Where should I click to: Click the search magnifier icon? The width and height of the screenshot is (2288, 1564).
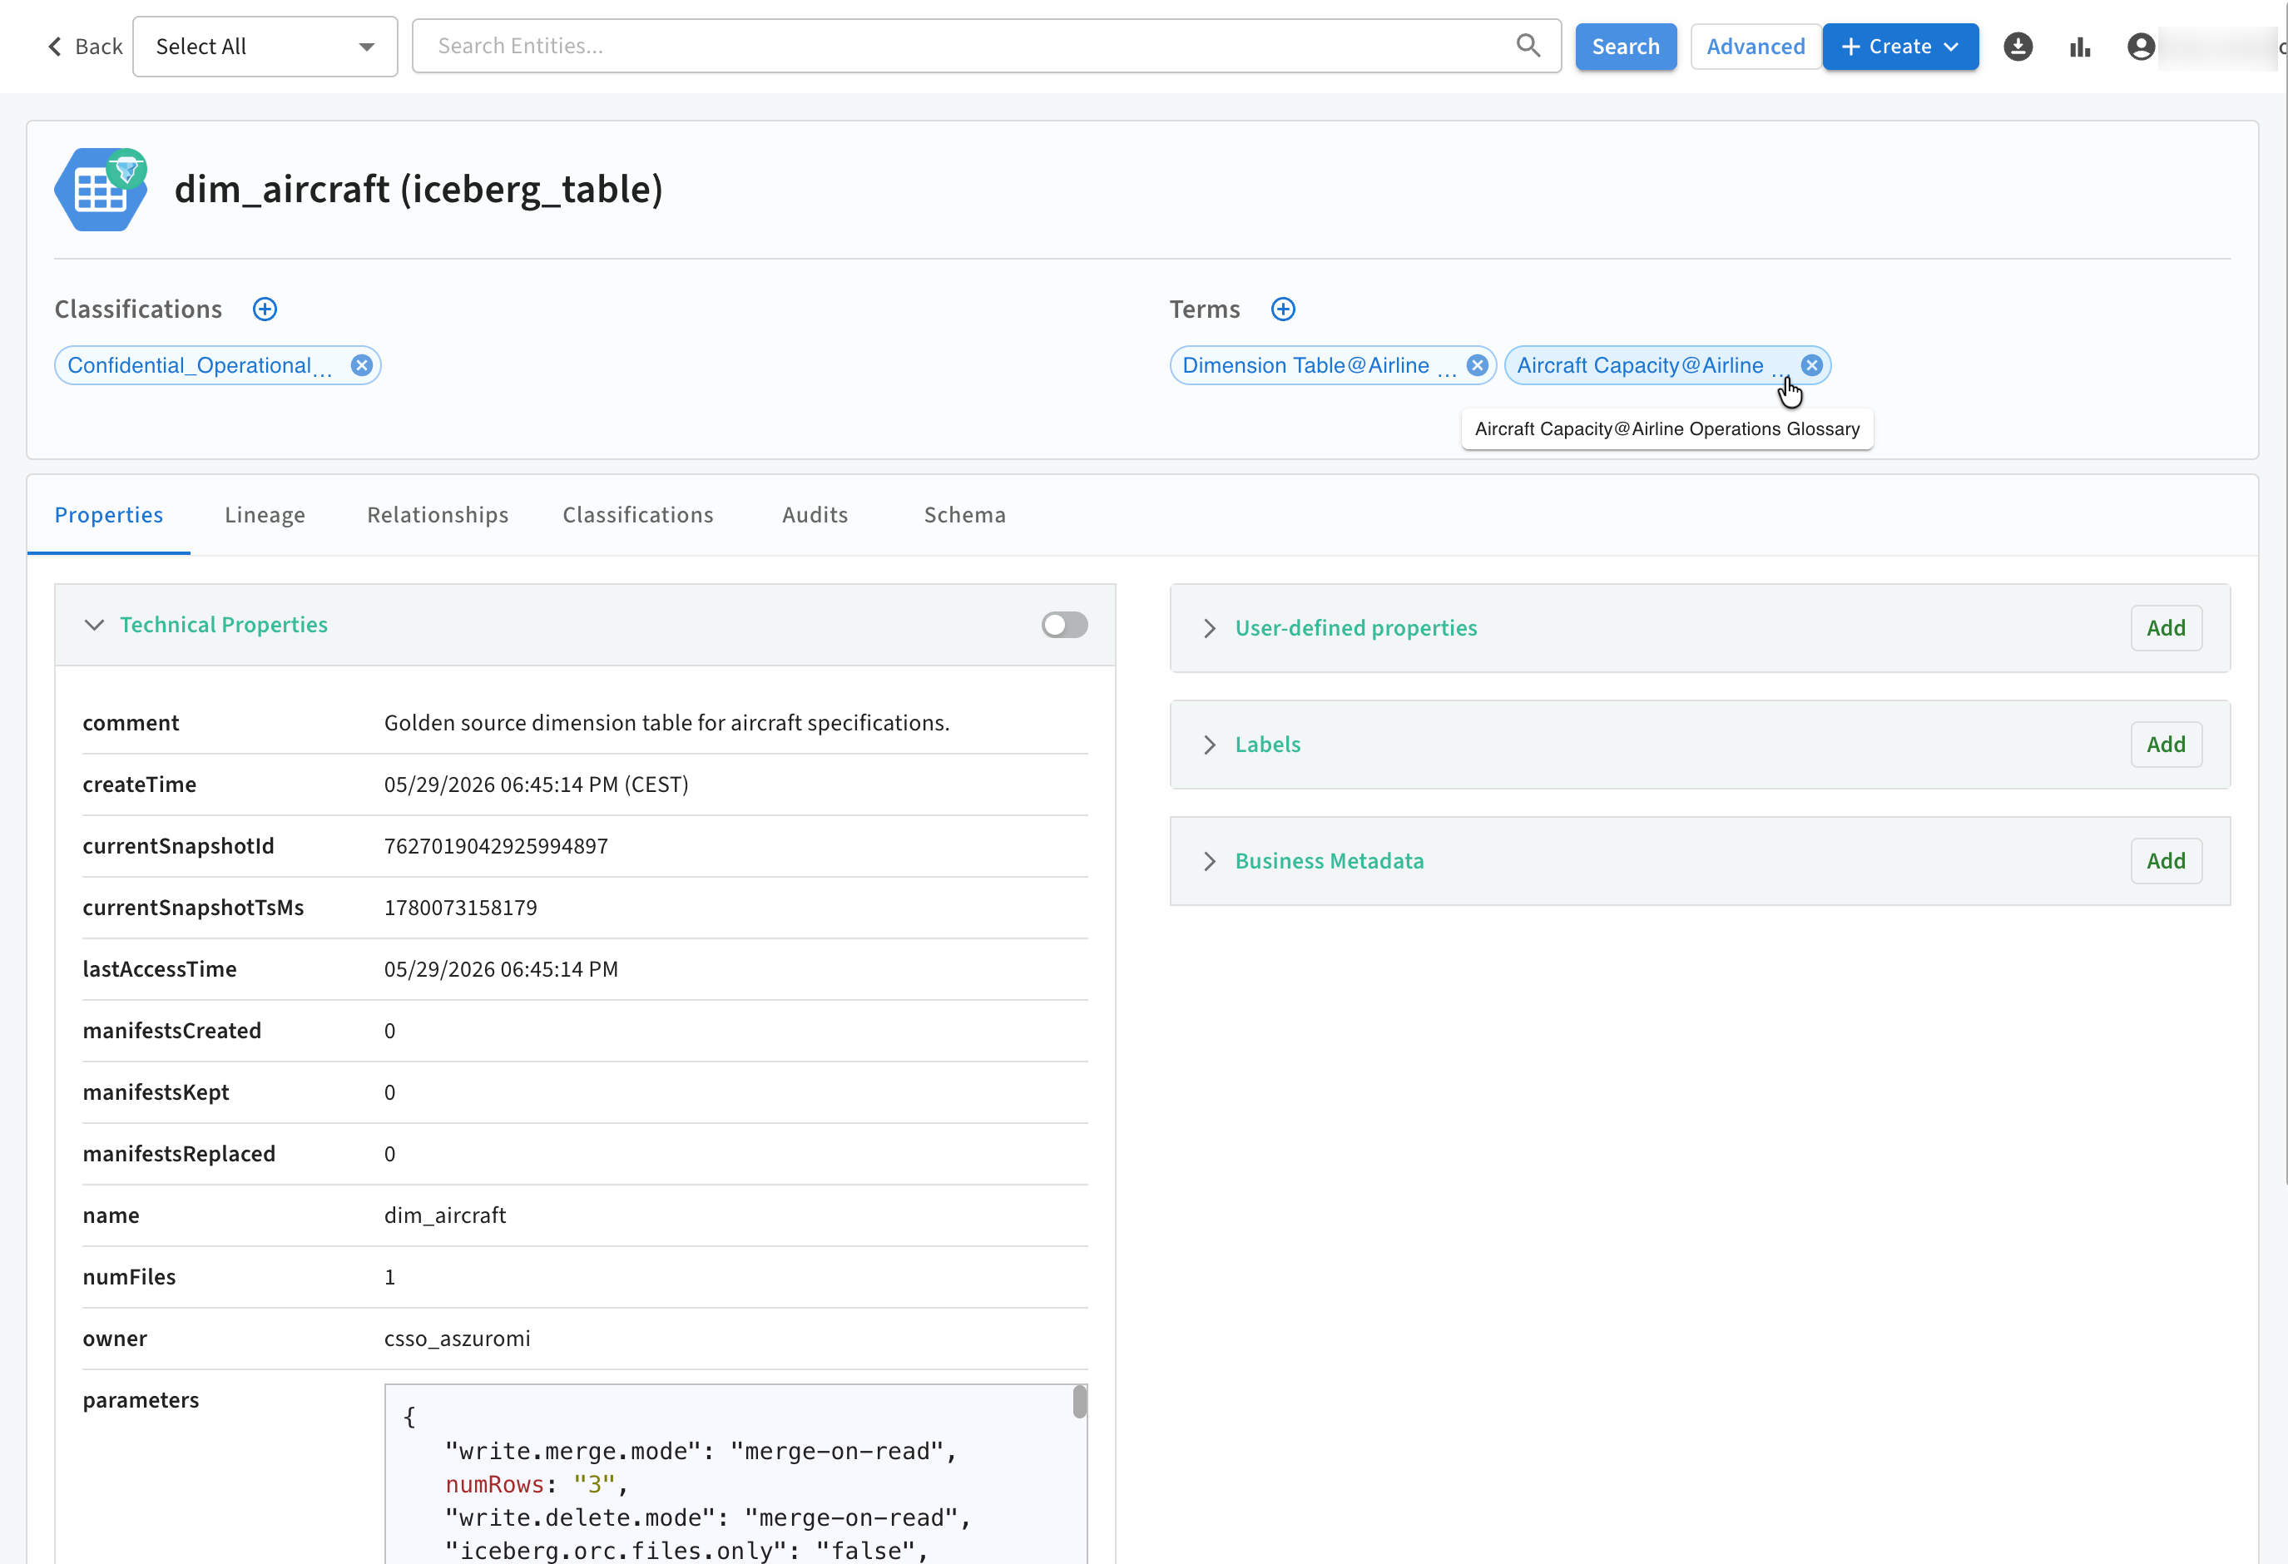(1528, 45)
